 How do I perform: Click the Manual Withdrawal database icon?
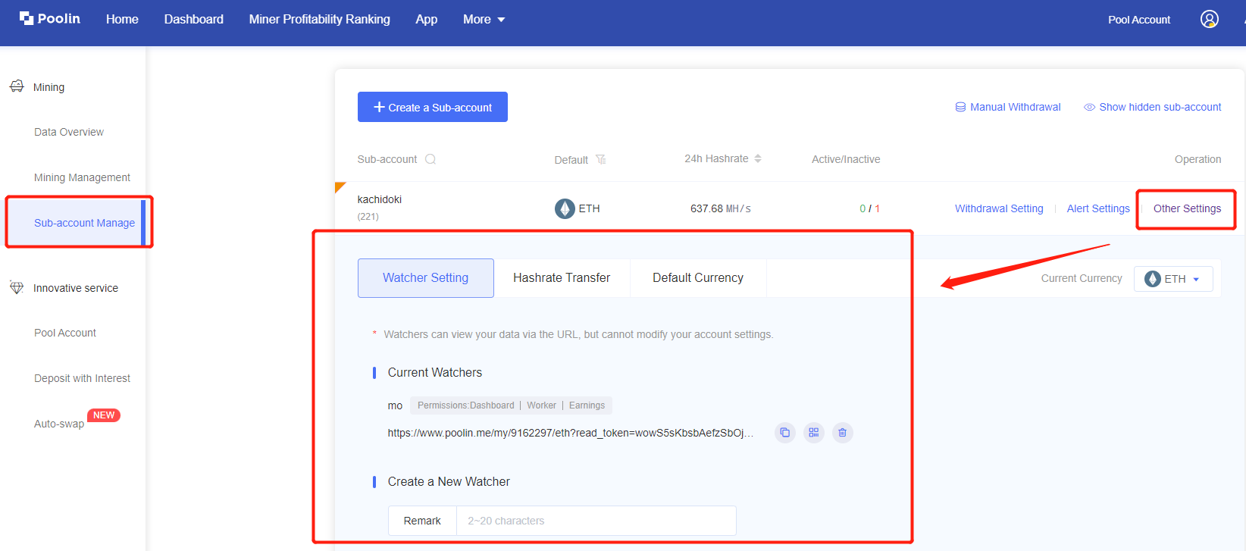tap(960, 107)
